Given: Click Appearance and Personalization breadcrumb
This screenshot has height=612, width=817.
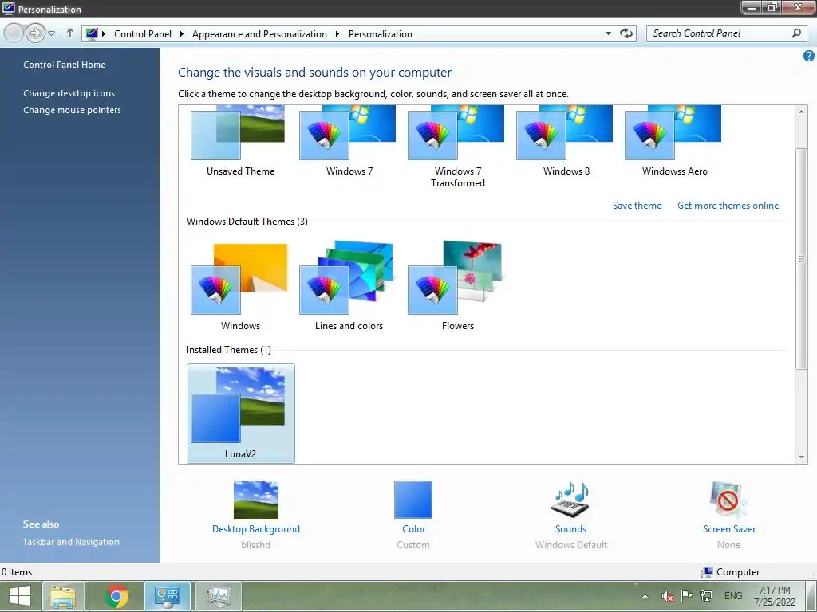Looking at the screenshot, I should (x=259, y=33).
